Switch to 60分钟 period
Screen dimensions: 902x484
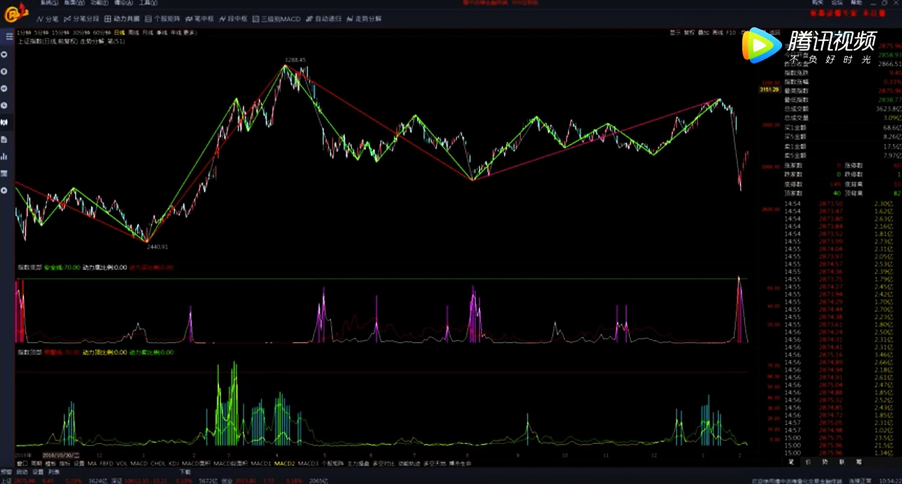pos(102,33)
